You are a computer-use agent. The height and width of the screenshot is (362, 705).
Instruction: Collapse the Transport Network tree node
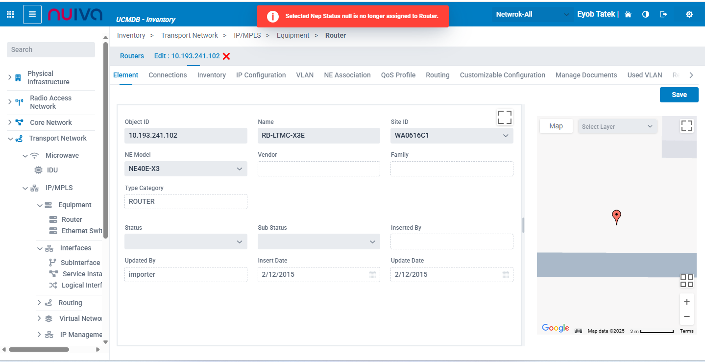(11, 139)
